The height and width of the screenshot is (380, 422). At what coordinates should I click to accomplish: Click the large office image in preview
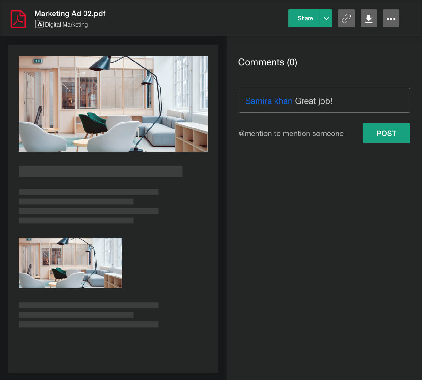[113, 104]
